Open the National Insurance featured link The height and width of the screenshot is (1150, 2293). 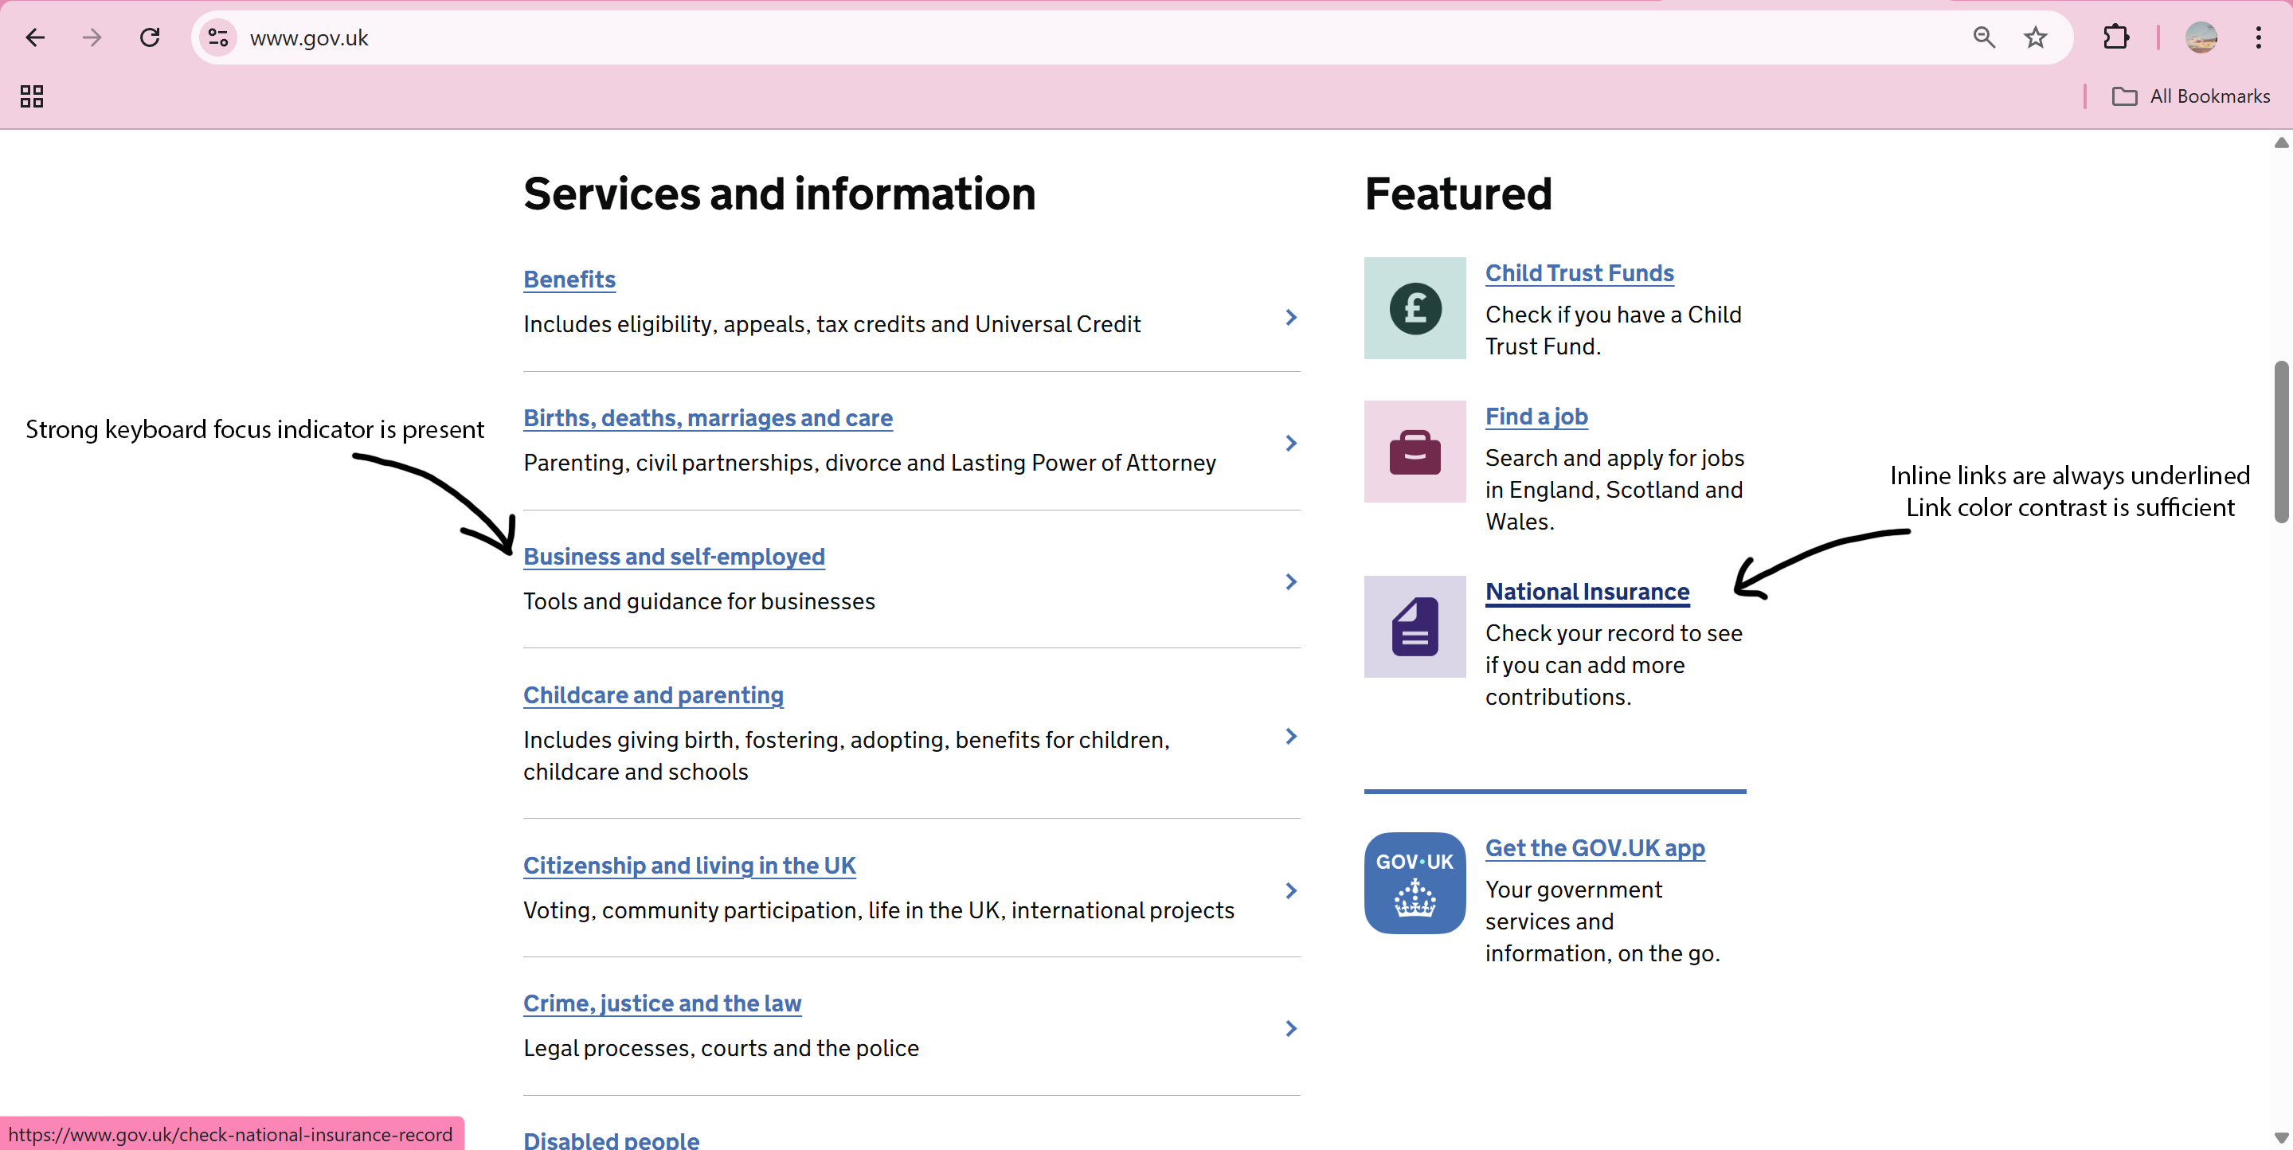[x=1587, y=592]
